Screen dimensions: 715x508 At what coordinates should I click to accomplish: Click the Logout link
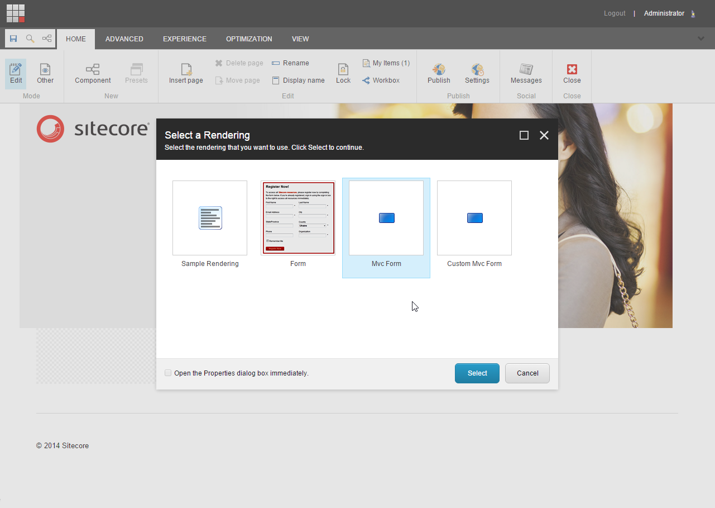tap(614, 13)
